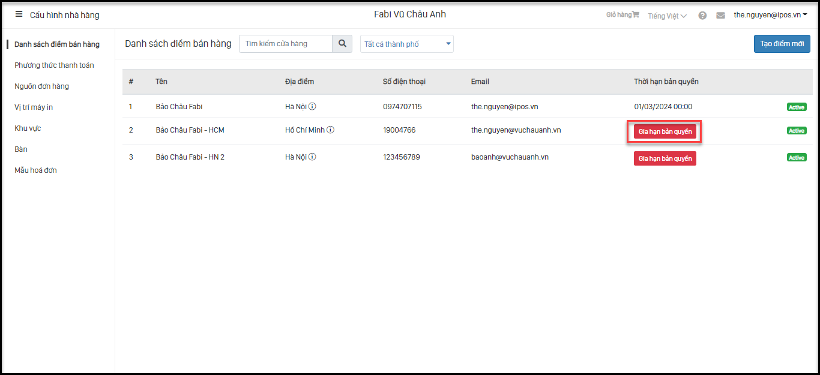Click Gia hạn bản quyền for HN 2 store
Screen dimensions: 820x375
(665, 158)
